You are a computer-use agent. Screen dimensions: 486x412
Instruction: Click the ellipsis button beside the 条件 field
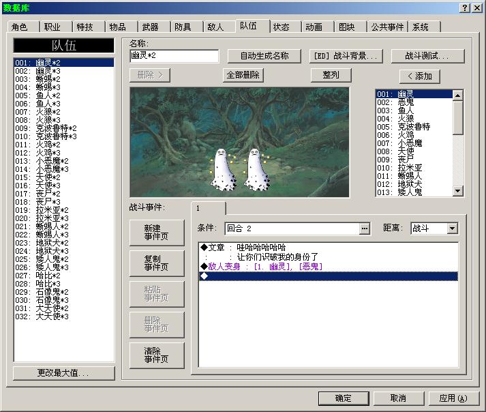click(x=365, y=229)
